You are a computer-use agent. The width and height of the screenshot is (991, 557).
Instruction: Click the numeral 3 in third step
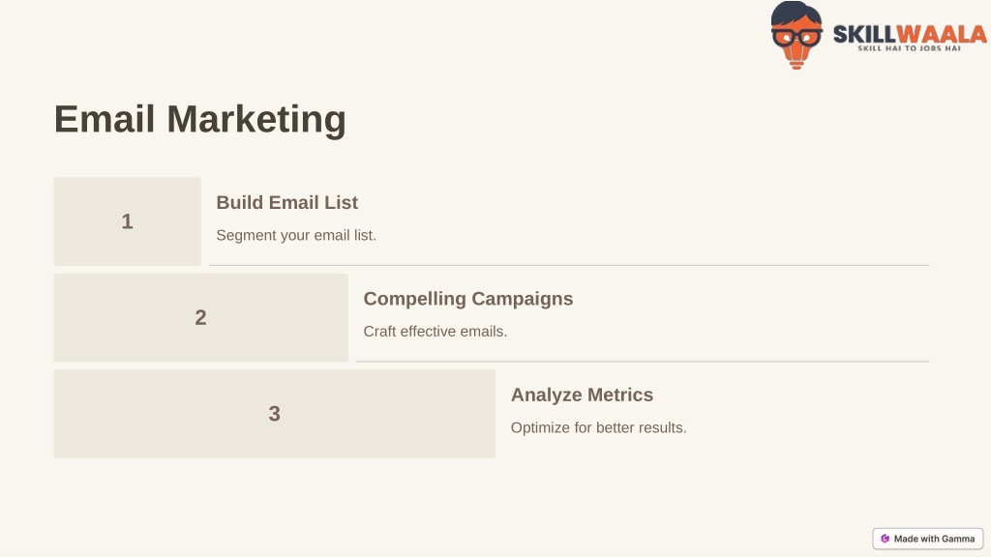click(x=274, y=414)
